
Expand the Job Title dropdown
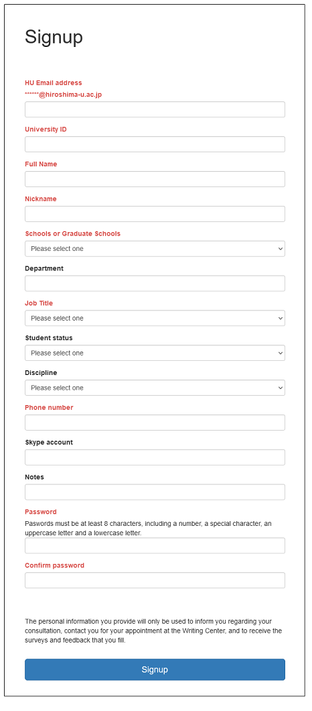coord(155,319)
